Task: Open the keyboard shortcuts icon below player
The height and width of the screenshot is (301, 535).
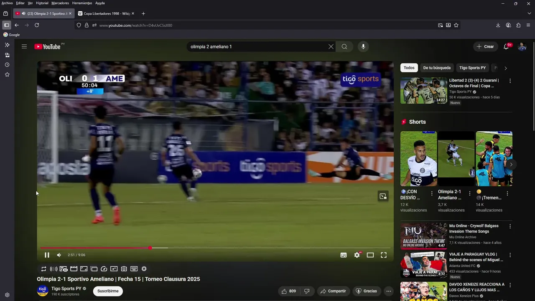Action: pyautogui.click(x=134, y=269)
